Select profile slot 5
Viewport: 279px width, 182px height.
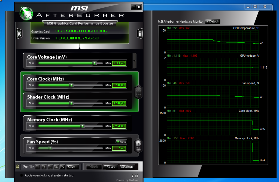tap(62, 167)
